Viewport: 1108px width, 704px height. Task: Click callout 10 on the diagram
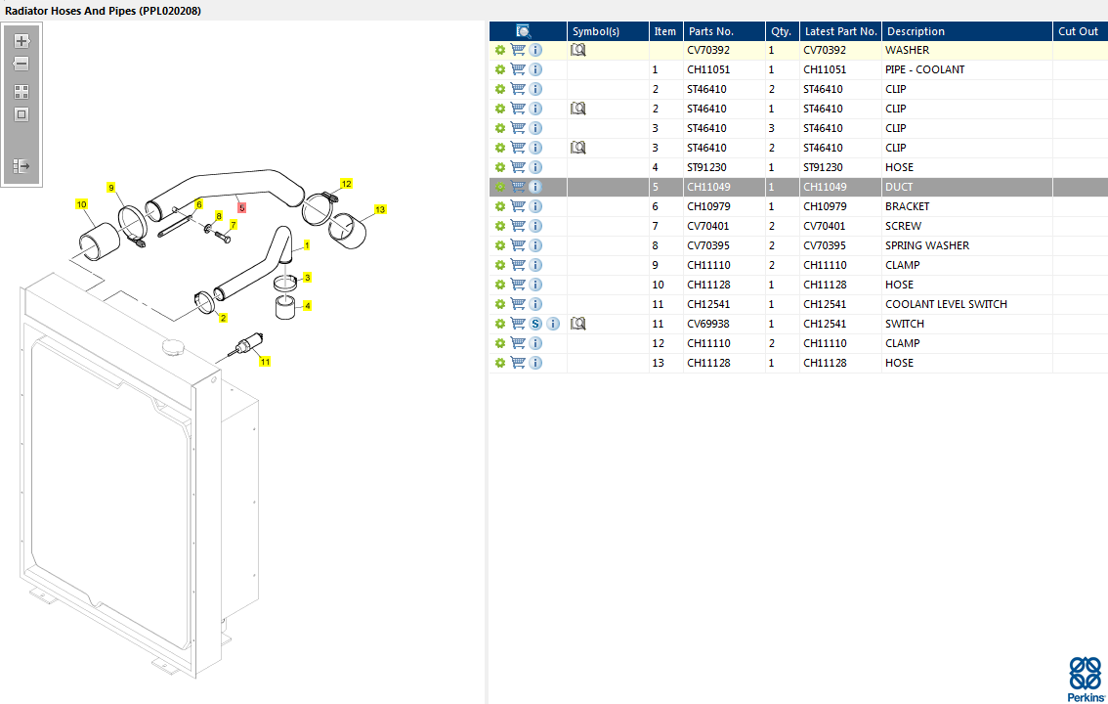click(81, 204)
